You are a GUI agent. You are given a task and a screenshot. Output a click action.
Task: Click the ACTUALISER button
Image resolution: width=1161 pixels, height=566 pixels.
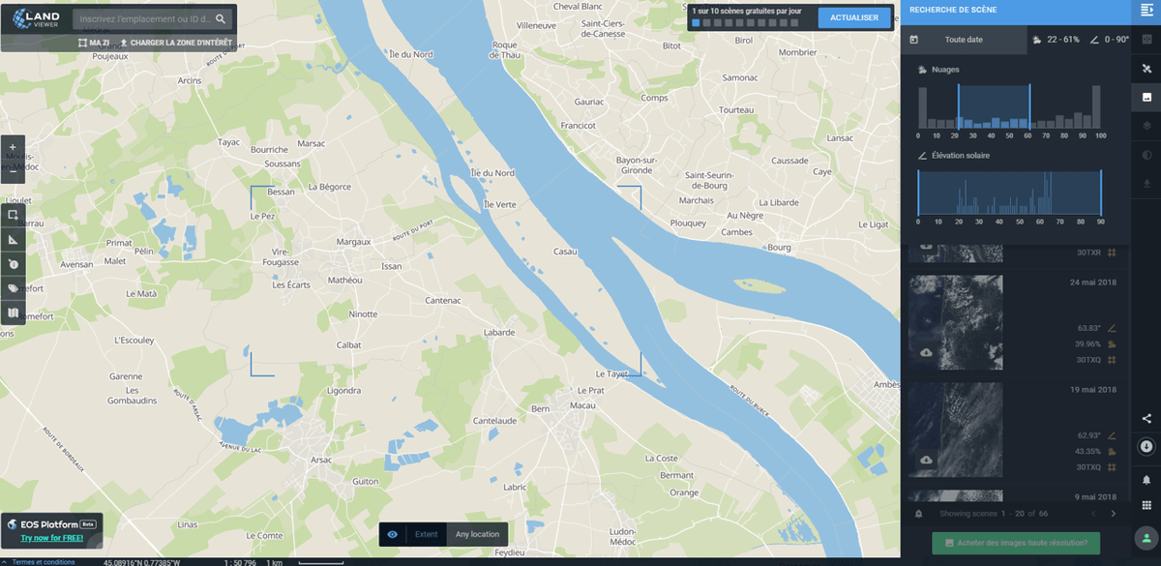pos(854,17)
